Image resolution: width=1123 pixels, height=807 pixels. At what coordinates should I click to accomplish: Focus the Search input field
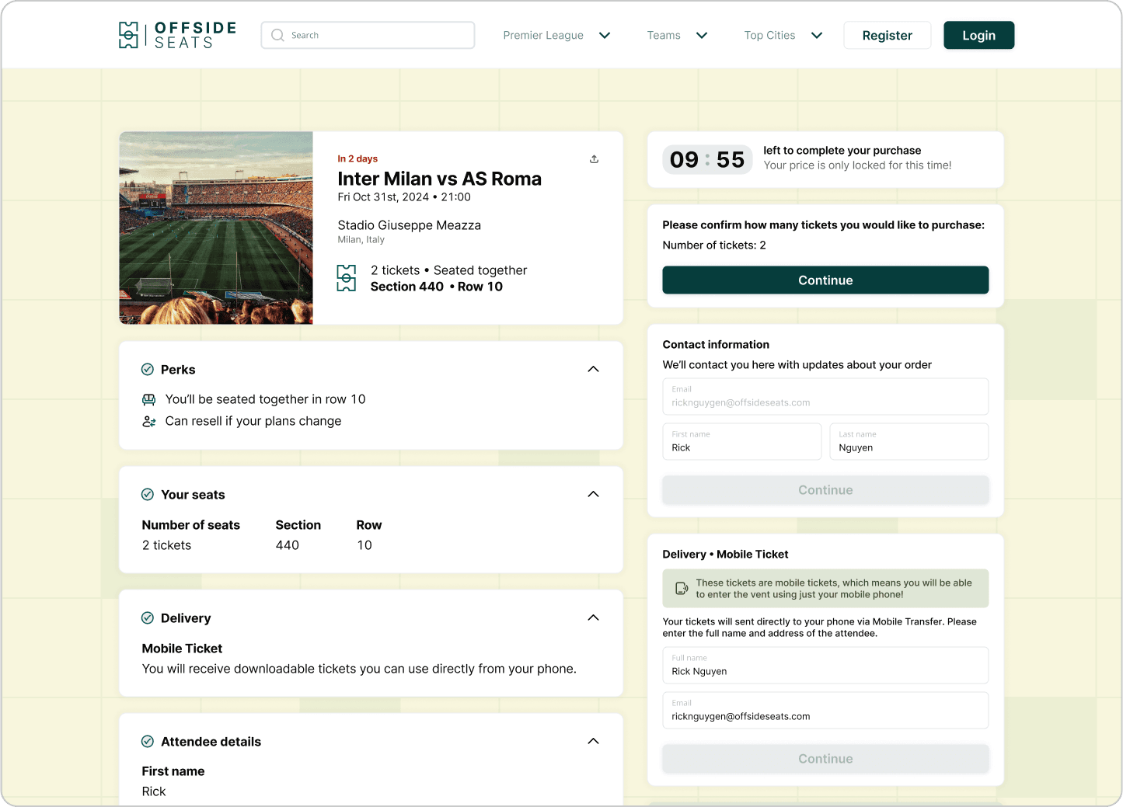point(368,35)
